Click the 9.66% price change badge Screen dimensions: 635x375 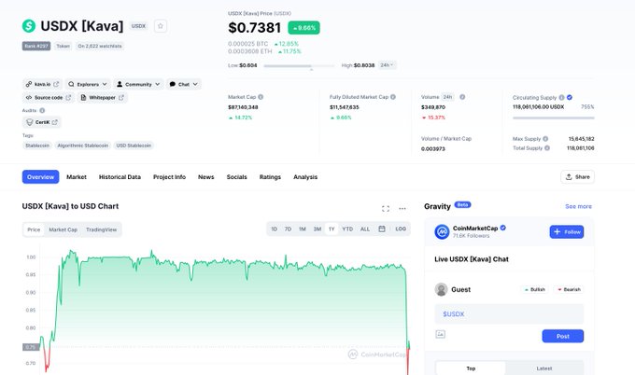click(x=303, y=28)
